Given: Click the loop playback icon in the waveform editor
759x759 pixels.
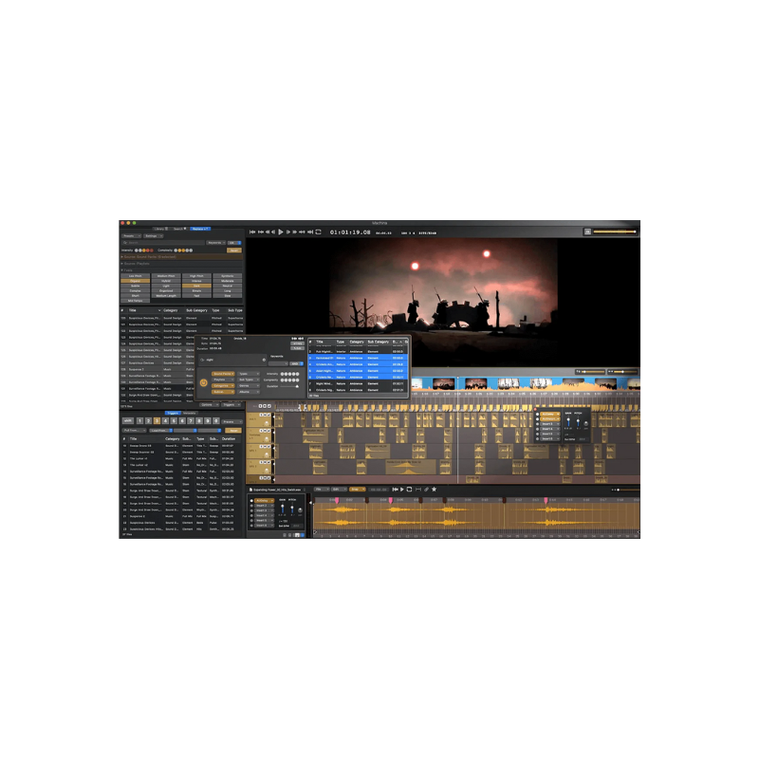Looking at the screenshot, I should coord(409,490).
